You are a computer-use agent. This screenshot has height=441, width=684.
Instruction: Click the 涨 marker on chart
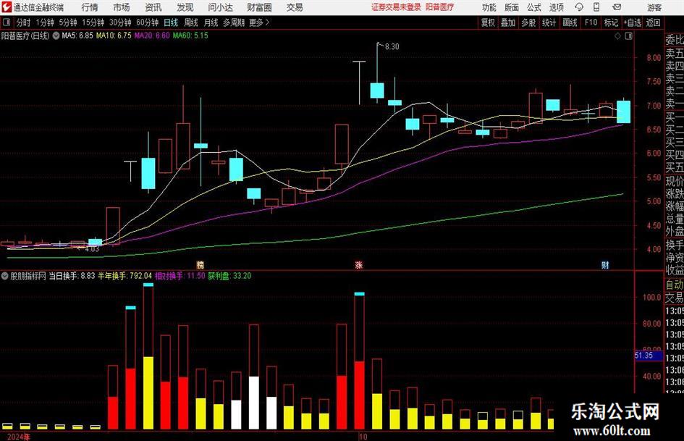point(359,264)
